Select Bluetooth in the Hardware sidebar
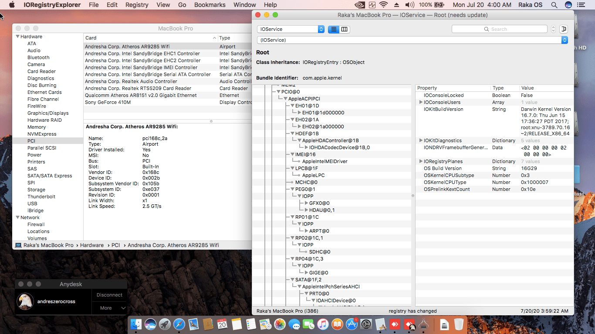Screen dimensions: 595x334 pyautogui.click(x=38, y=57)
